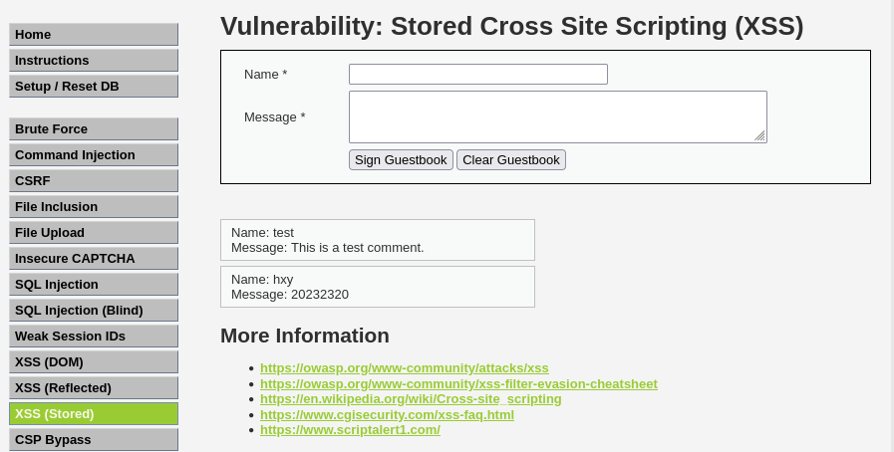Select Weak Session IDs item
This screenshot has height=452, width=894.
94,337
